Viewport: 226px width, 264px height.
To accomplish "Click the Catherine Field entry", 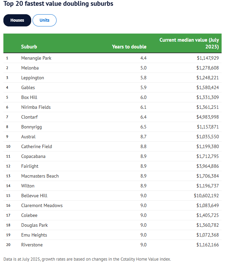I will click(37, 146).
